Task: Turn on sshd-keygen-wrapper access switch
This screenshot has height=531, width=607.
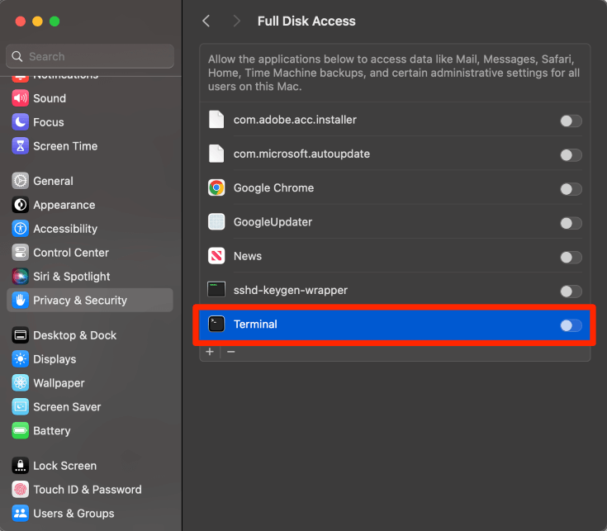Action: (x=571, y=292)
